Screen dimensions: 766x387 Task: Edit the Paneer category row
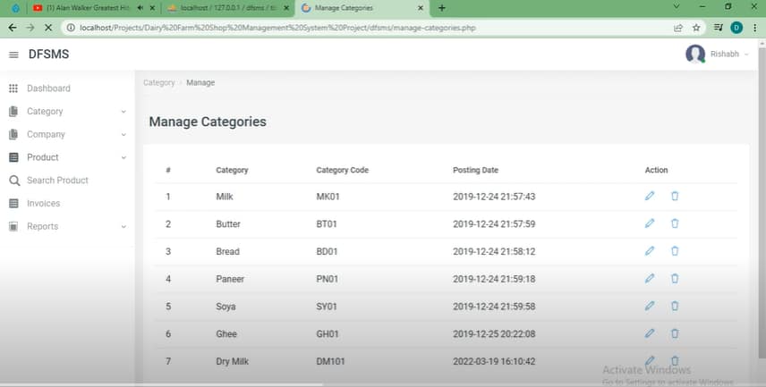(x=650, y=279)
